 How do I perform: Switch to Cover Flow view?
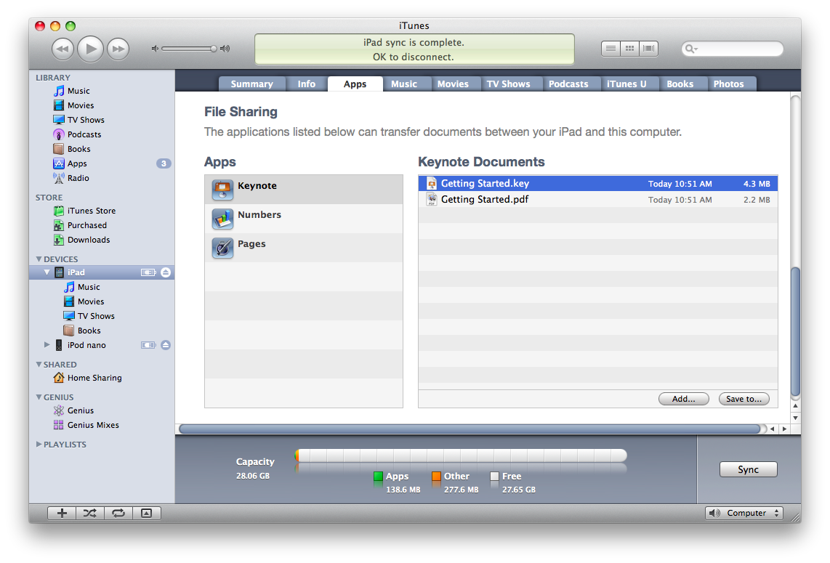[x=648, y=49]
